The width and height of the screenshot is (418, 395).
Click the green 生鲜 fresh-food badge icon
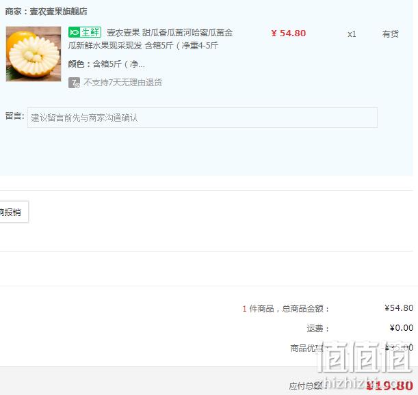point(85,32)
